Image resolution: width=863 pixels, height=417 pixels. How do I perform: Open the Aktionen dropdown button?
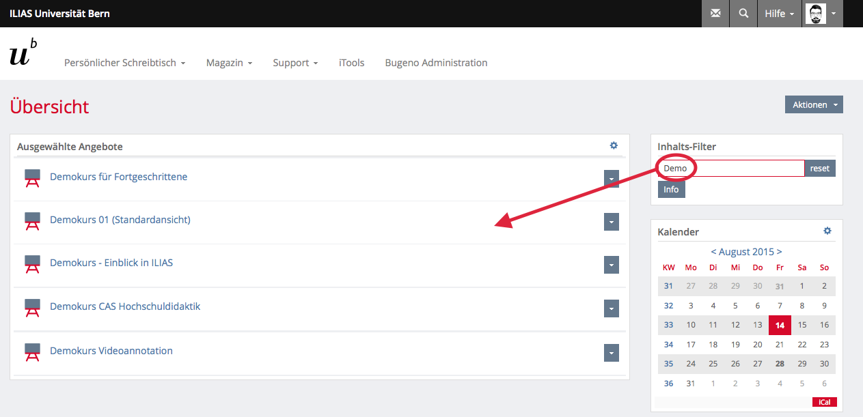pos(814,104)
